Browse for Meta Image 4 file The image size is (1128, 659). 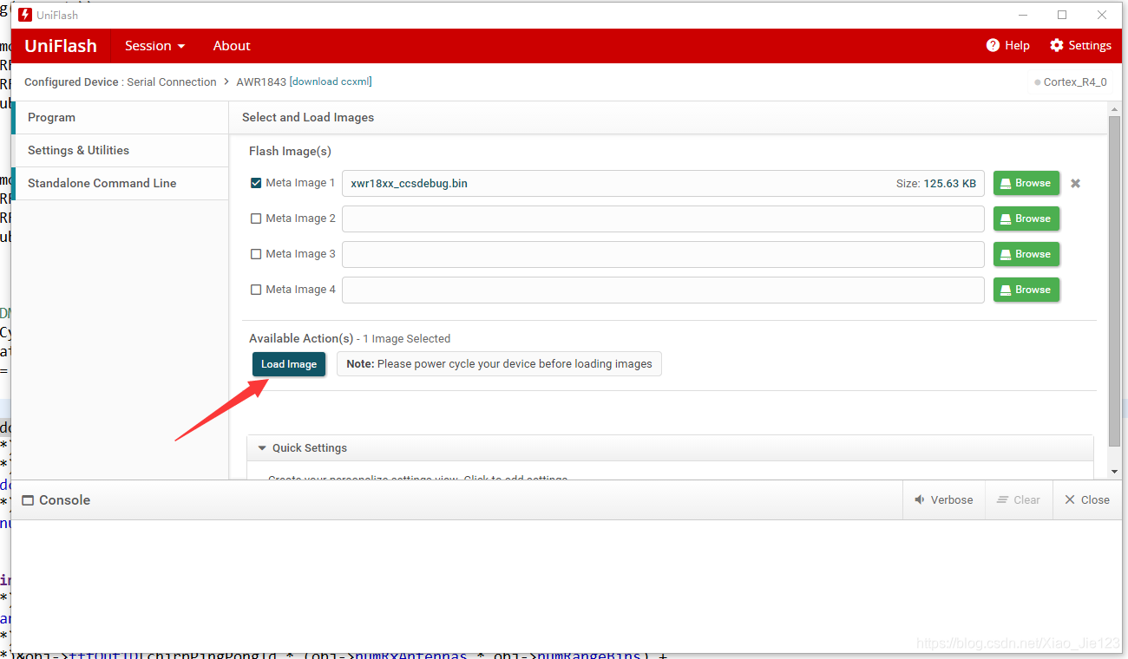tap(1026, 290)
